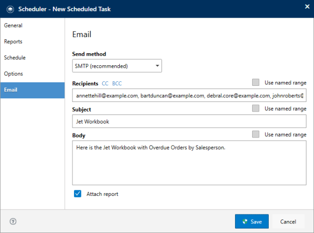Enable Use named range for Recipients
The image size is (314, 233).
click(x=256, y=82)
